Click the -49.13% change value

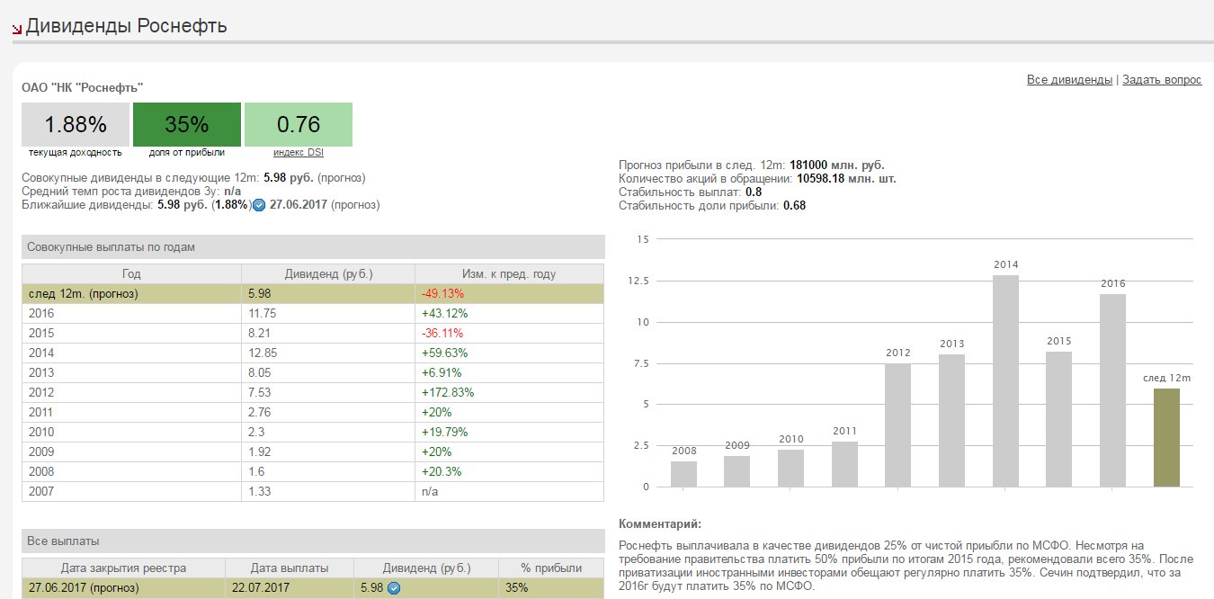point(442,293)
